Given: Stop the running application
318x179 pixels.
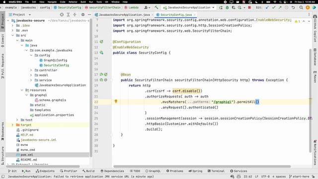Looking at the screenshot, I should coord(249,7).
